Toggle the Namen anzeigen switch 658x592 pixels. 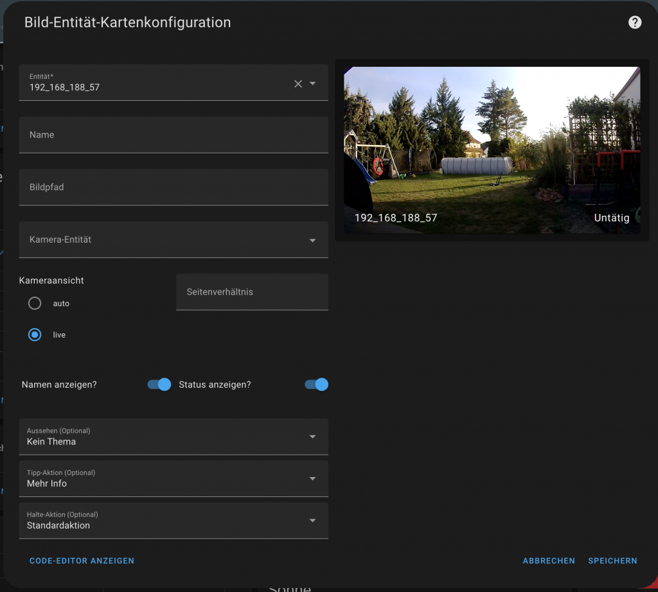(x=159, y=385)
